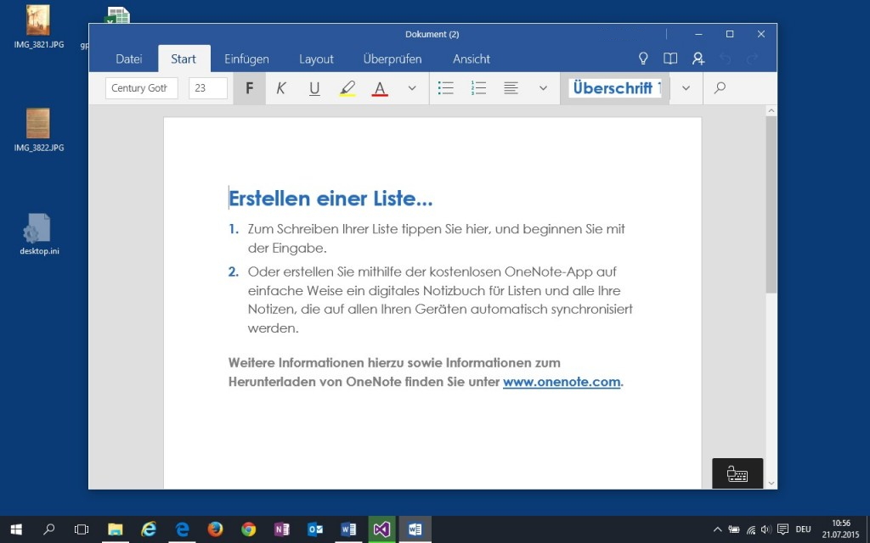Apply bulleted list formatting

[445, 87]
